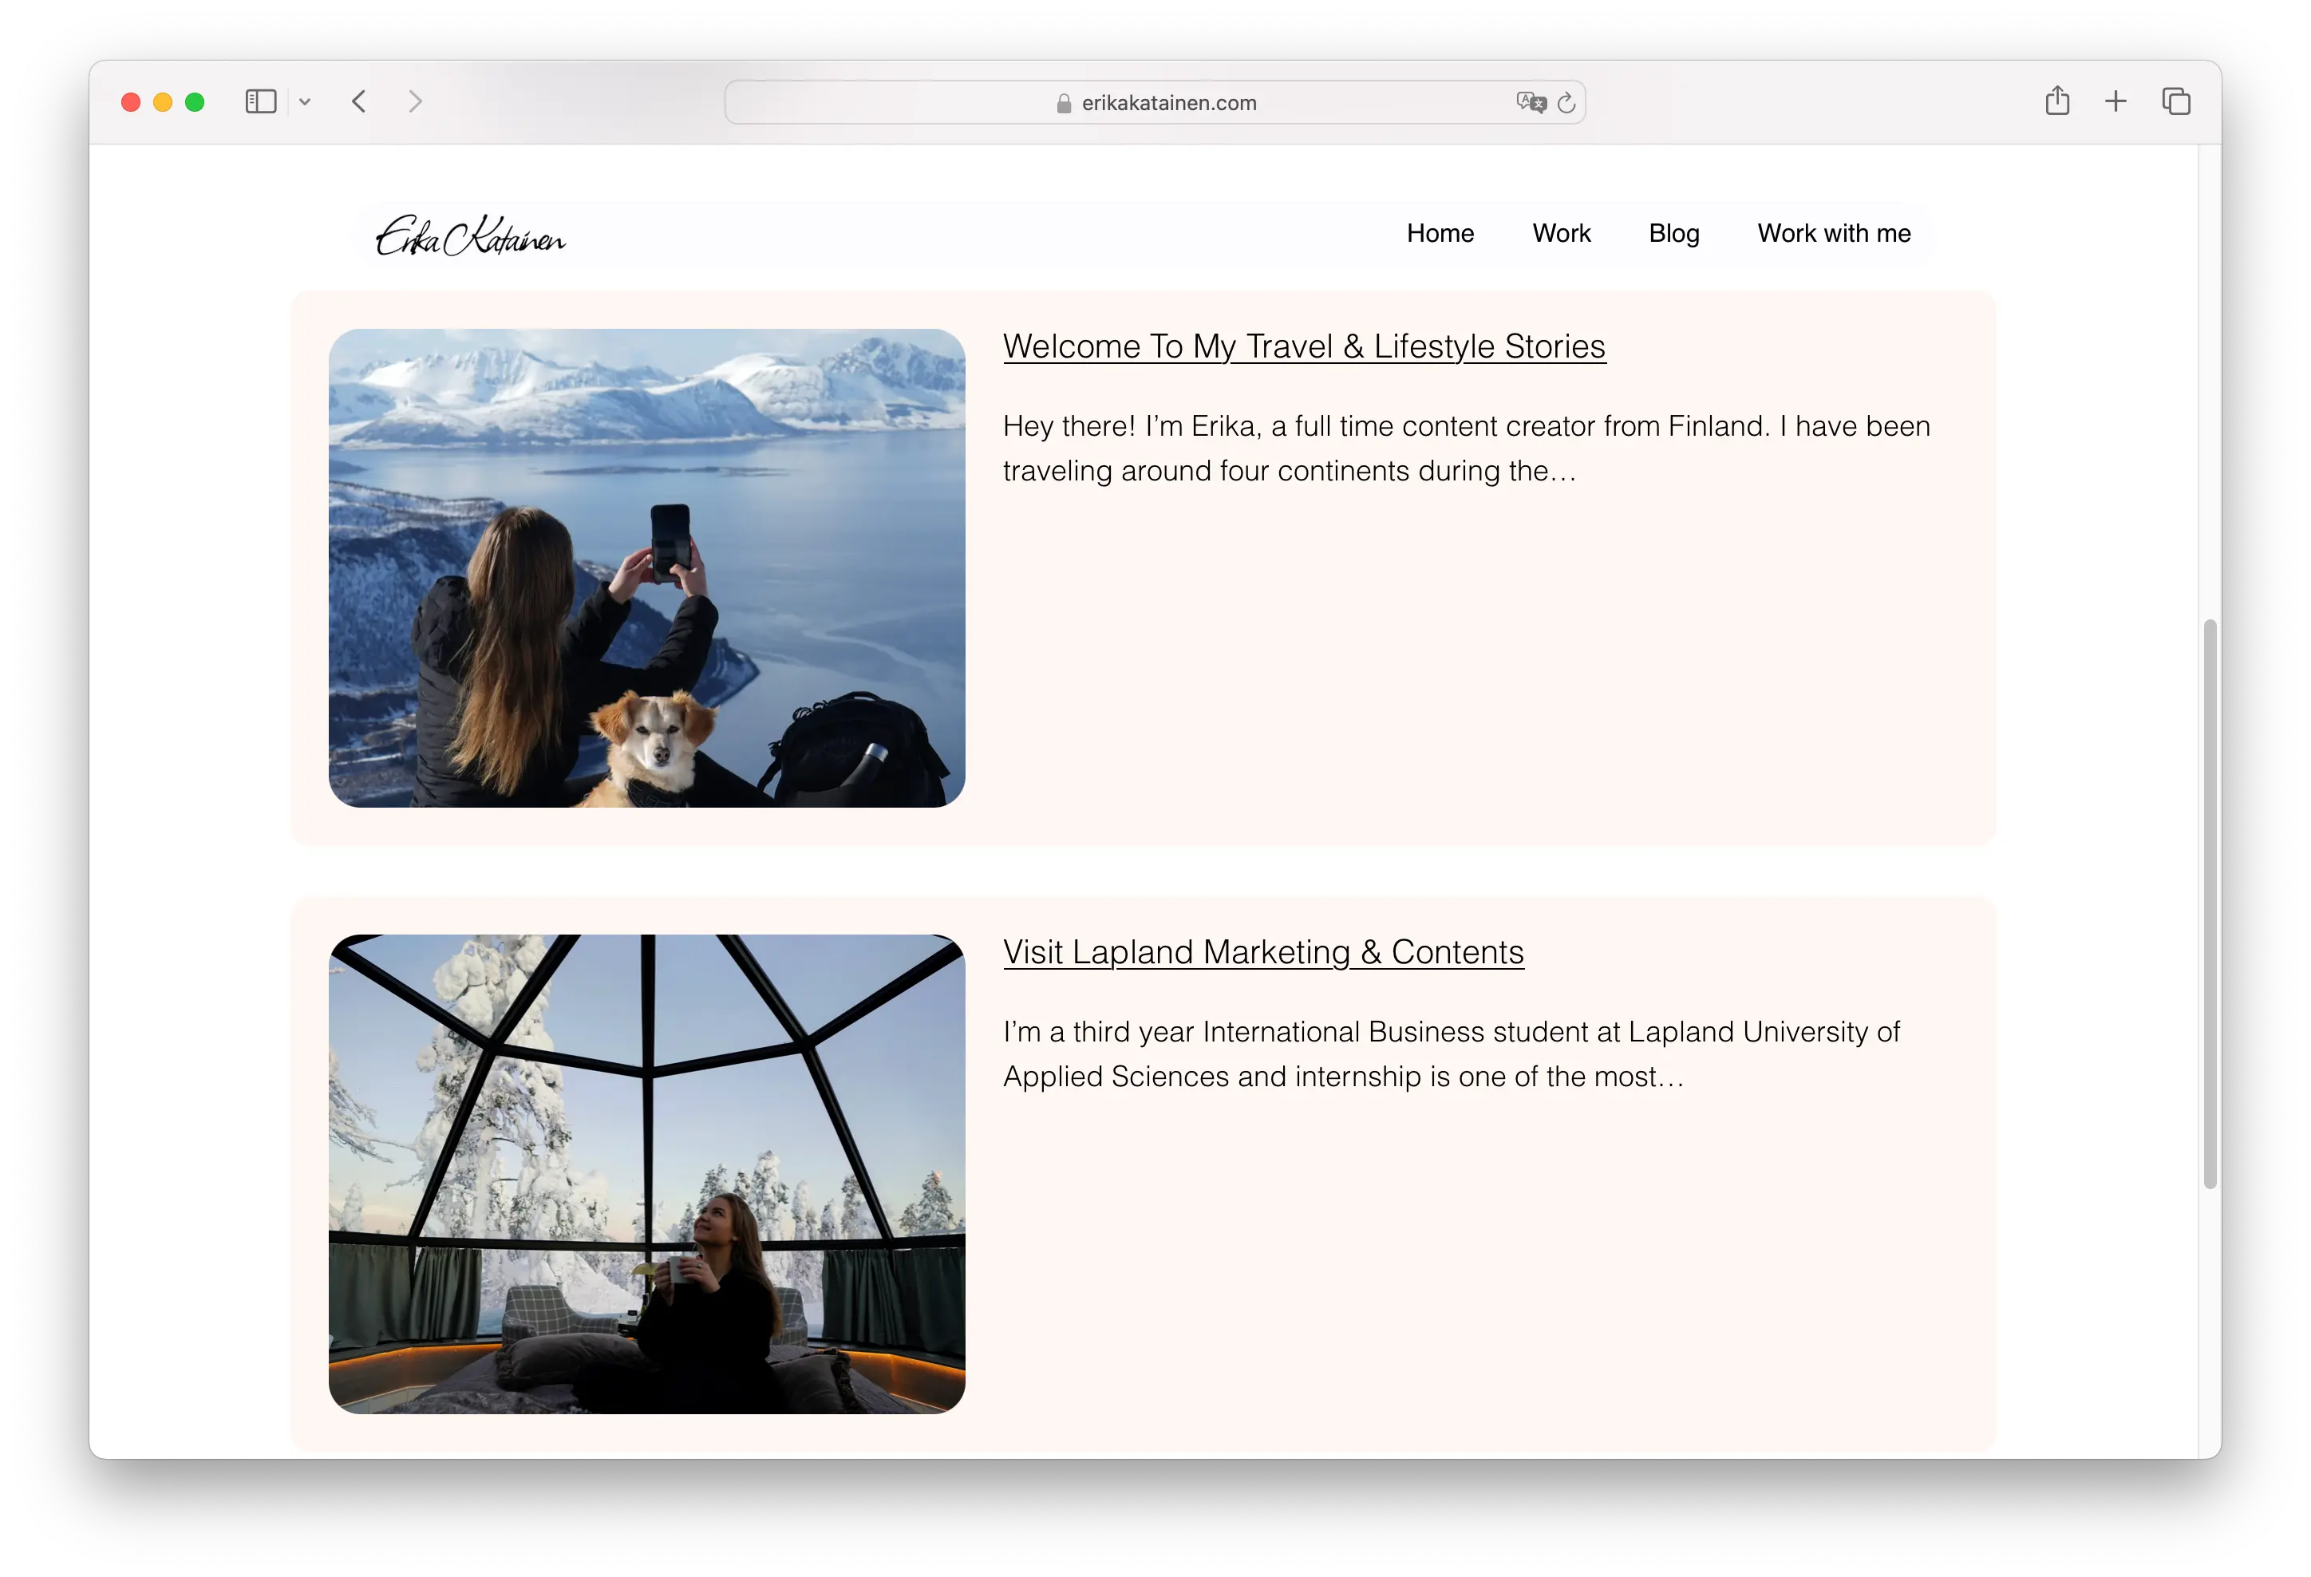Open a new tab with plus icon

[x=2116, y=101]
